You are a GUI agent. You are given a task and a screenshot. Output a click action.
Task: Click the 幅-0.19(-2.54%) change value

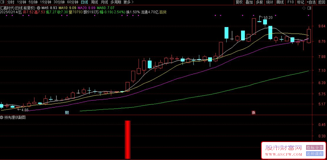(112, 12)
